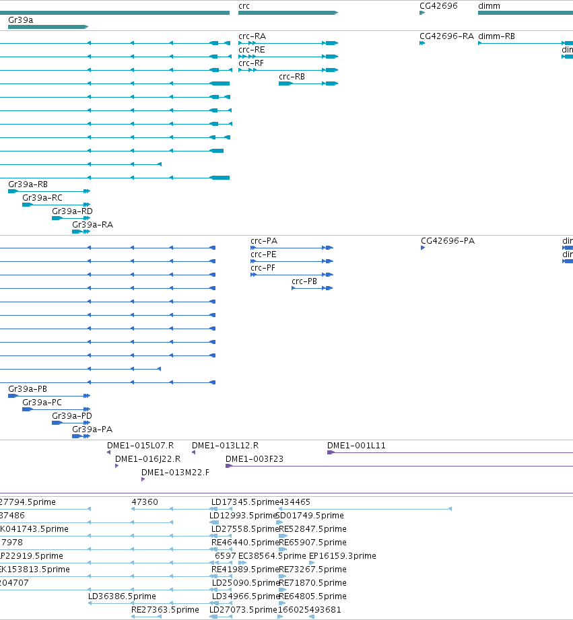The width and height of the screenshot is (573, 620).
Task: Select transcript Gr39a-RB
Action: click(x=49, y=191)
